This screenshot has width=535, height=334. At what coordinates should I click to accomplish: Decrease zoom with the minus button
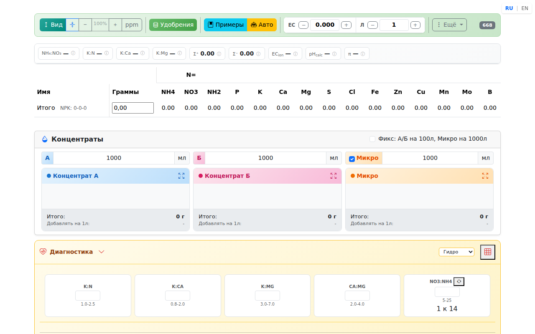pyautogui.click(x=85, y=25)
